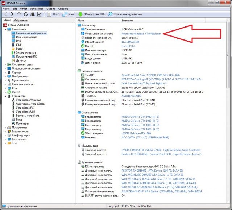The height and width of the screenshot is (210, 232).
Task: Click Обновления драйверов toolbar button
Action: pos(125,14)
